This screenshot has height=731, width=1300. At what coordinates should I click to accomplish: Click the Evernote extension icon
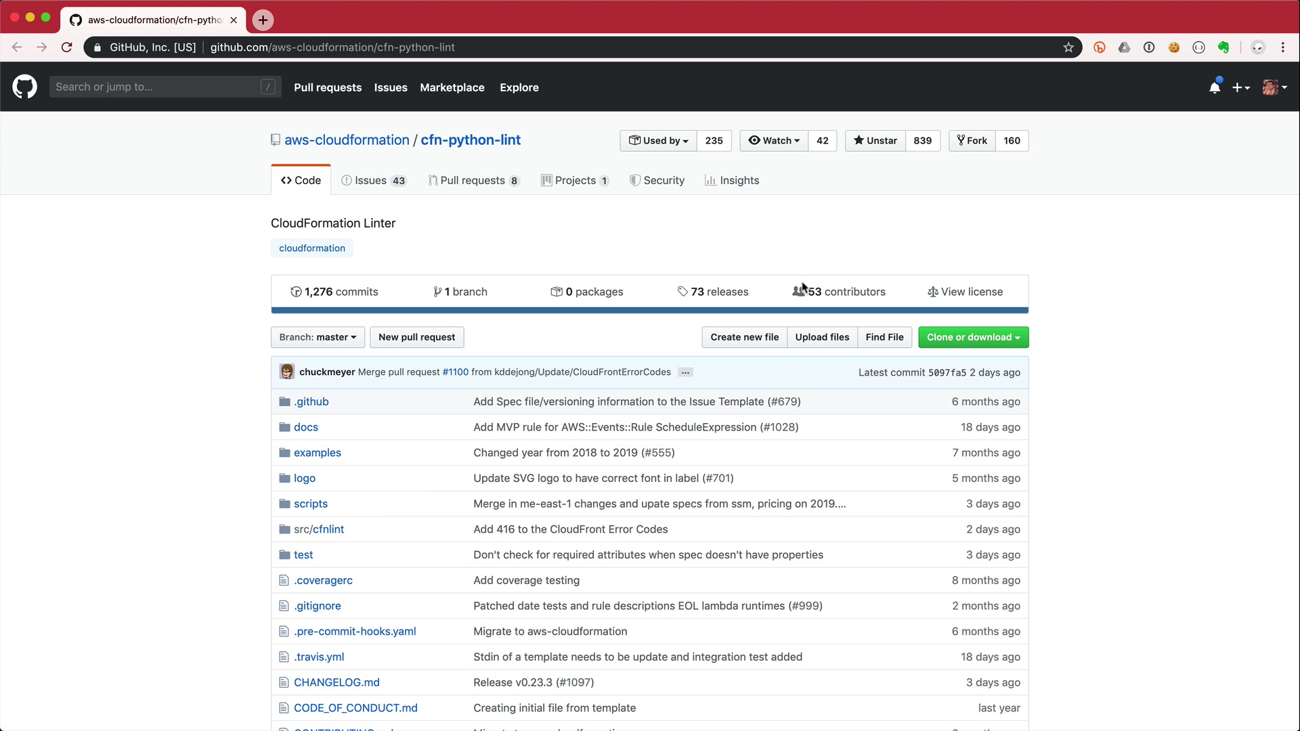1223,47
